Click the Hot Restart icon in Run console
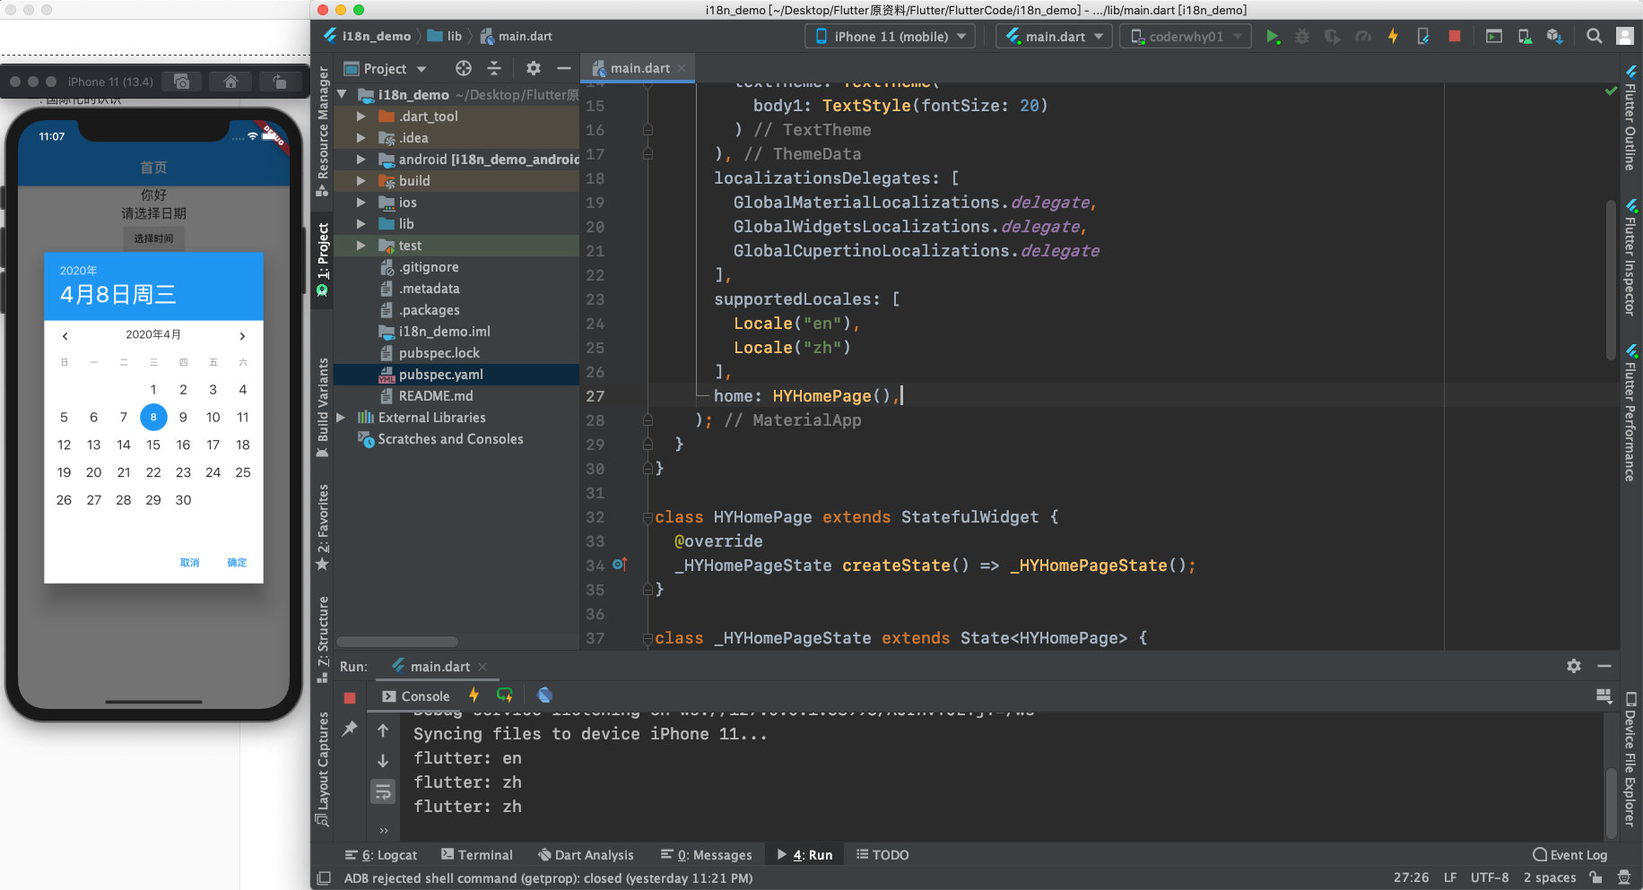Viewport: 1643px width, 890px height. point(505,696)
